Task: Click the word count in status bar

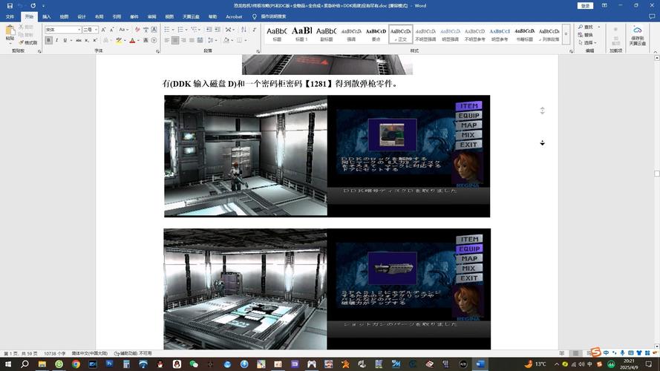Action: (x=55, y=353)
